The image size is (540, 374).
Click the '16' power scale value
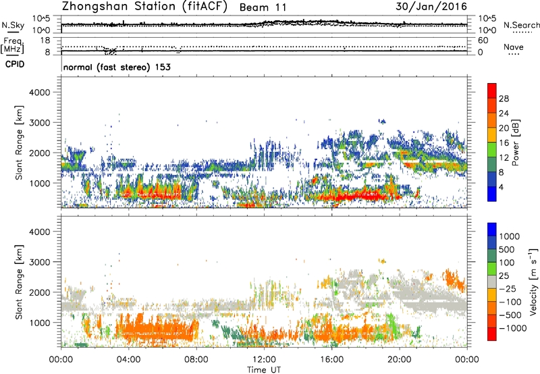tap(504, 143)
